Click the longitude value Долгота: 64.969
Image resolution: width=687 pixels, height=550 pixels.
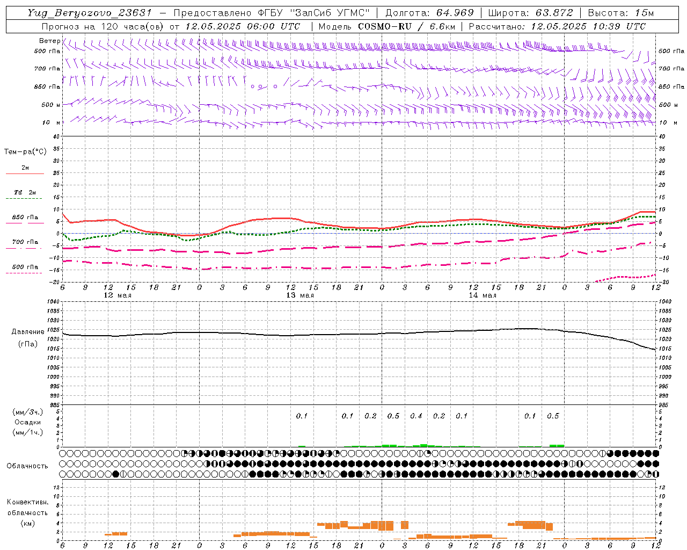(x=429, y=13)
